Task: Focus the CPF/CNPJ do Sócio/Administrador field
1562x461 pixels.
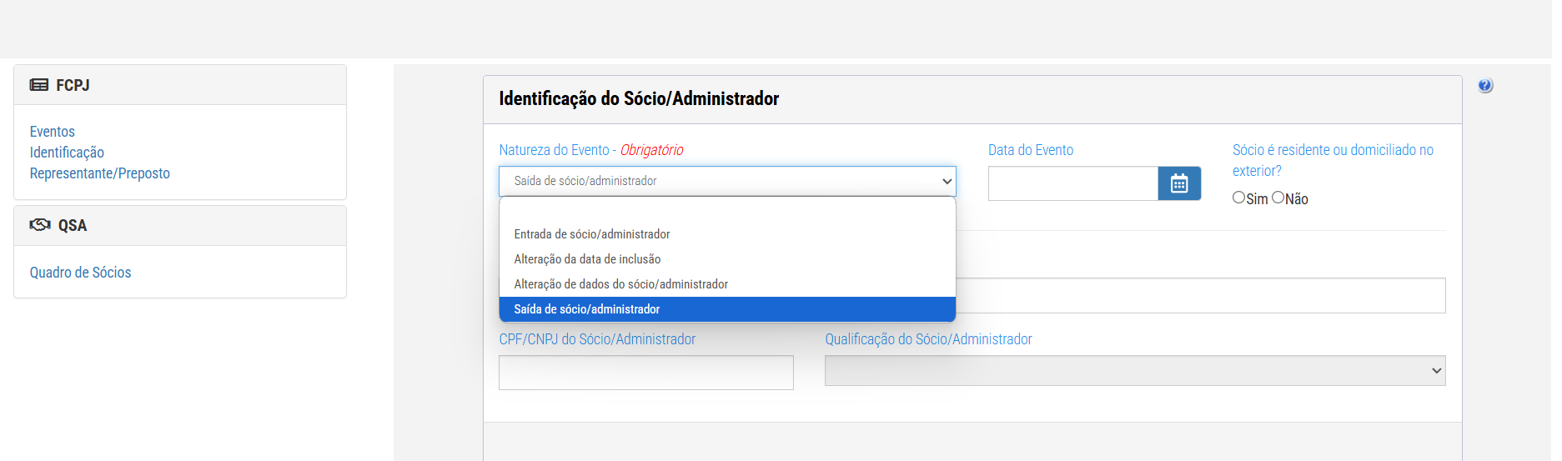Action: 646,373
